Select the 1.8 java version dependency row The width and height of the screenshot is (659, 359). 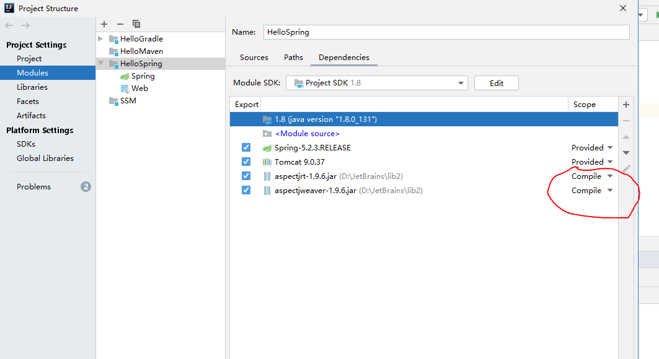tap(423, 119)
